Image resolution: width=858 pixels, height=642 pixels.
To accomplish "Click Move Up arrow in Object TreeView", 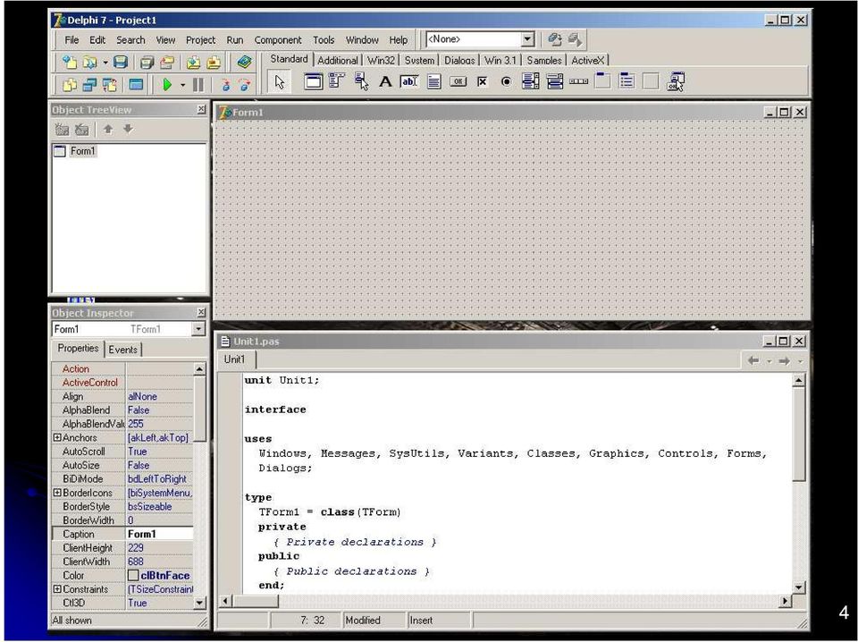I will click(108, 129).
